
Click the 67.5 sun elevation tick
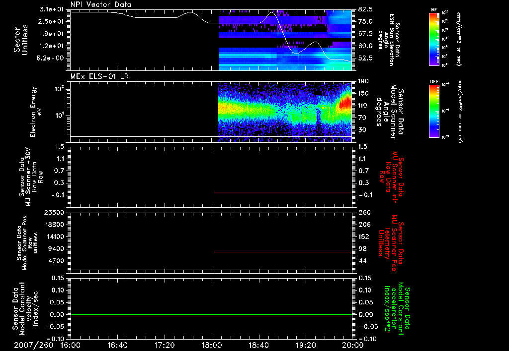(x=365, y=34)
